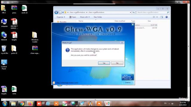
Task: Click the search box in Explorer
Action: (x=153, y=12)
